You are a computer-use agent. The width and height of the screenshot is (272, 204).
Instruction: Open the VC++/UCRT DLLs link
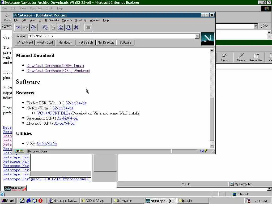(54, 113)
